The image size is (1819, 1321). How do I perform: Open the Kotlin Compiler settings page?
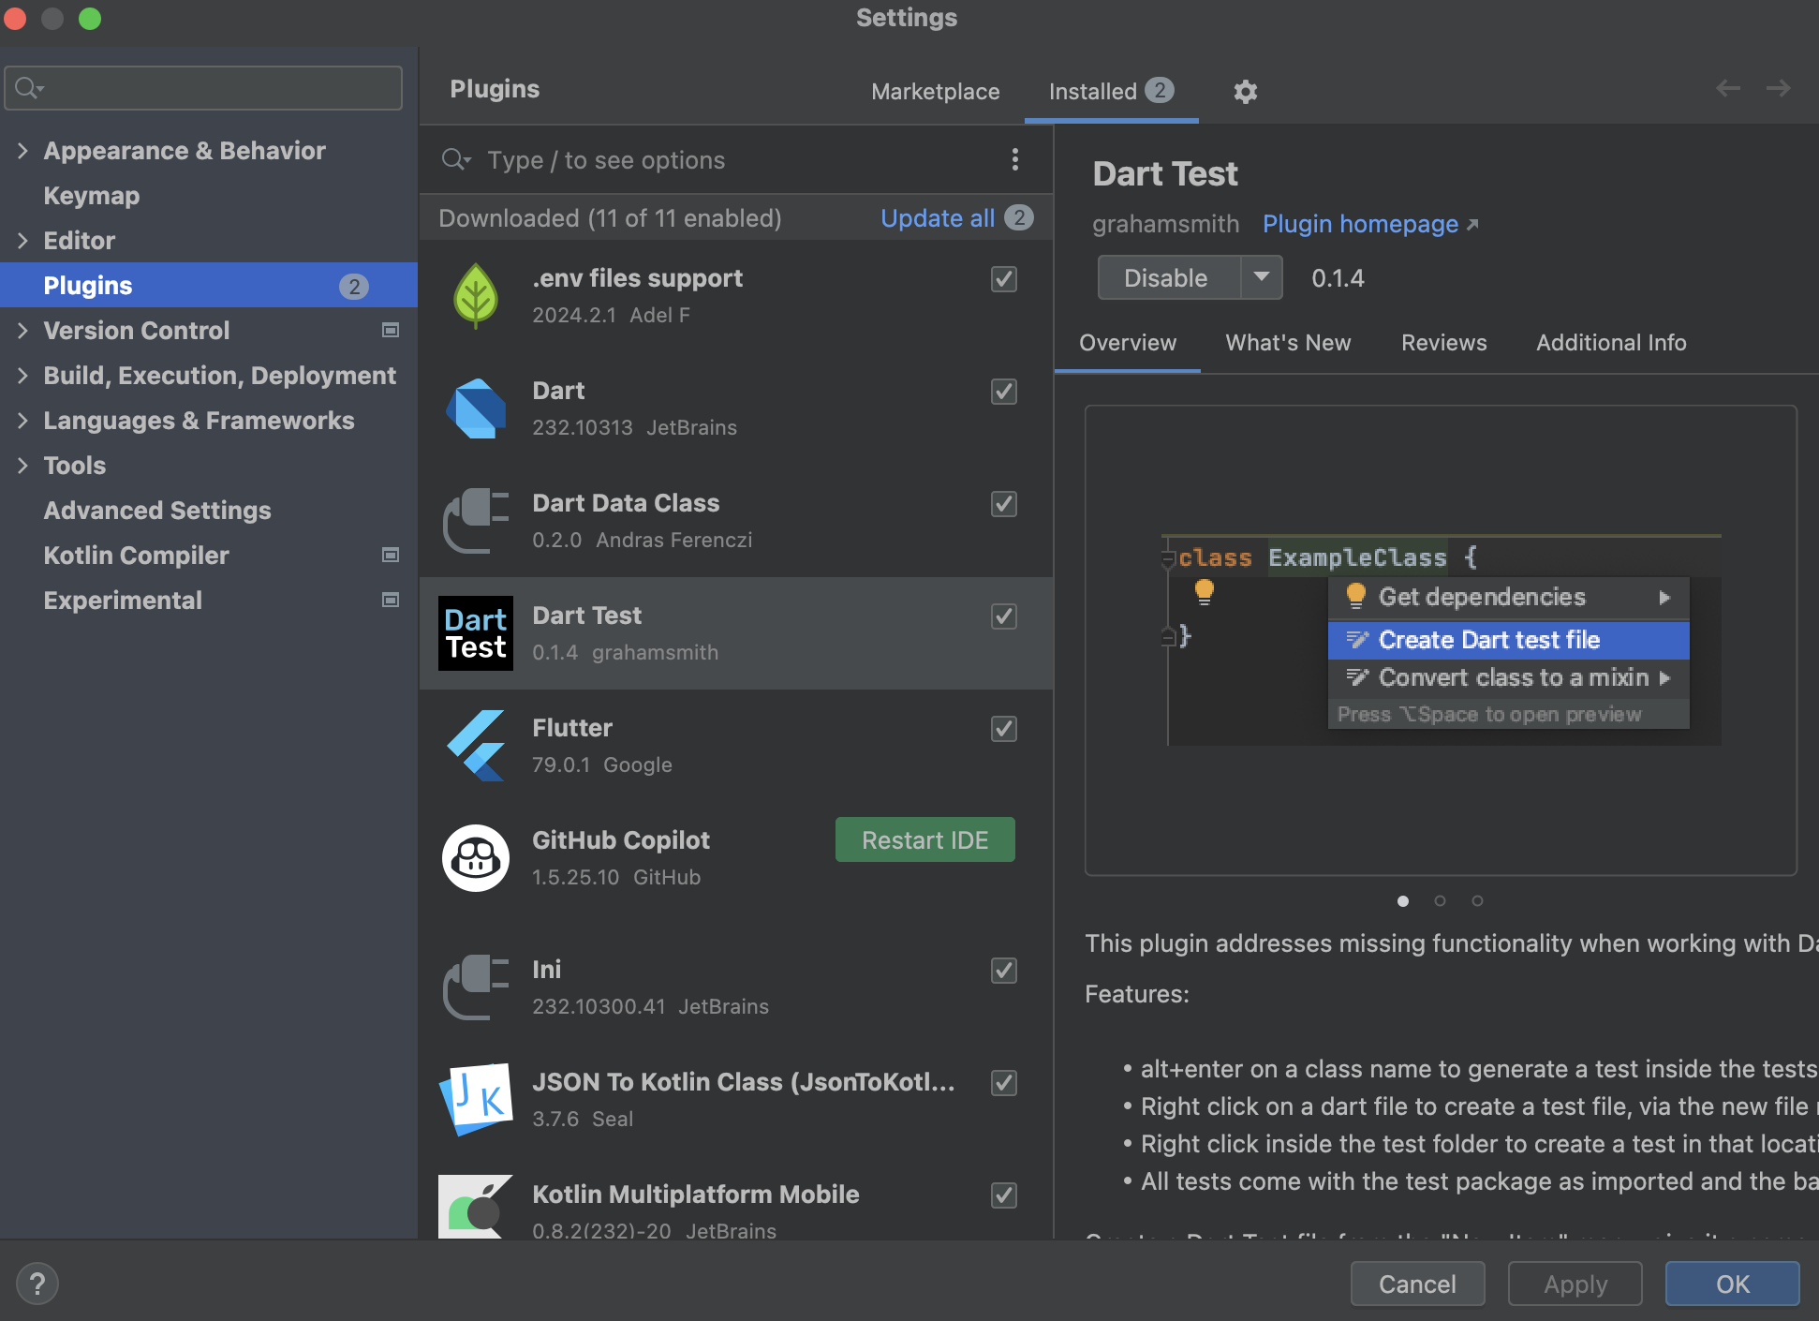click(136, 555)
